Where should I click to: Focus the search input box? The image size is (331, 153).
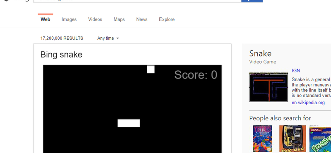[137, 1]
